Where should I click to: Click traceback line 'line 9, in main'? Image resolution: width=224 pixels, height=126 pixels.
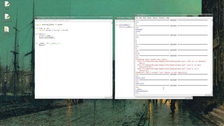click(x=169, y=65)
